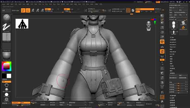The width and height of the screenshot is (190, 108).
Task: Click the DefaultZScript button in title bar
Action: tap(164, 2)
